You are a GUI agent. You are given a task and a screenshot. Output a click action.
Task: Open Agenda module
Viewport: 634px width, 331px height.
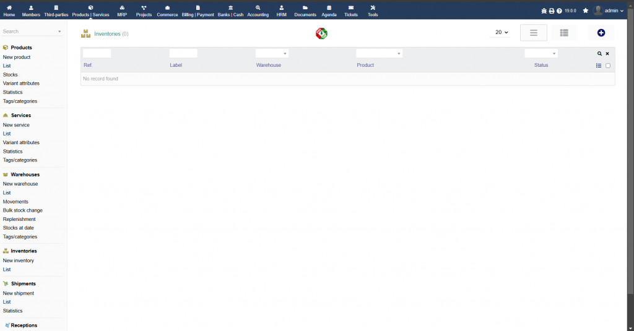tap(329, 11)
